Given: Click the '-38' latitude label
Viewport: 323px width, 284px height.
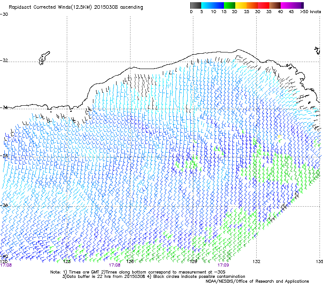Looking at the screenshot, I should click(x=4, y=205).
